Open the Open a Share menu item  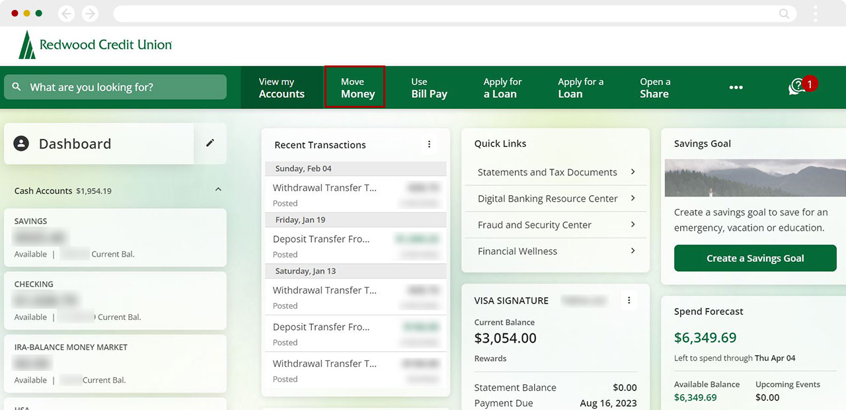click(x=655, y=87)
